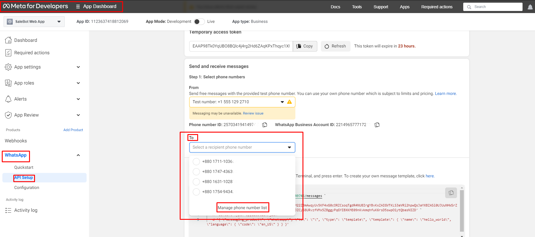Click the Add Product link
Viewport: 535px width, 237px height.
click(x=73, y=130)
